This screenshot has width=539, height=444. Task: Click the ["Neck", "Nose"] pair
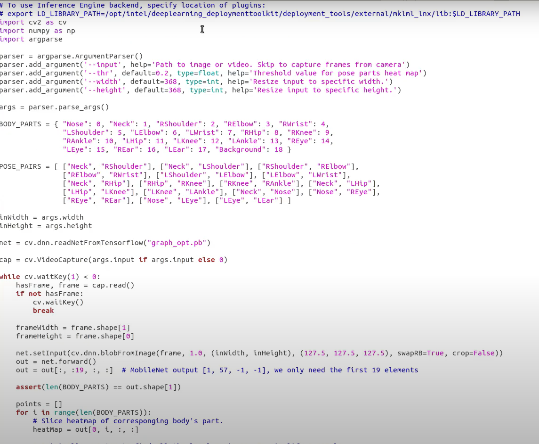pyautogui.click(x=265, y=192)
